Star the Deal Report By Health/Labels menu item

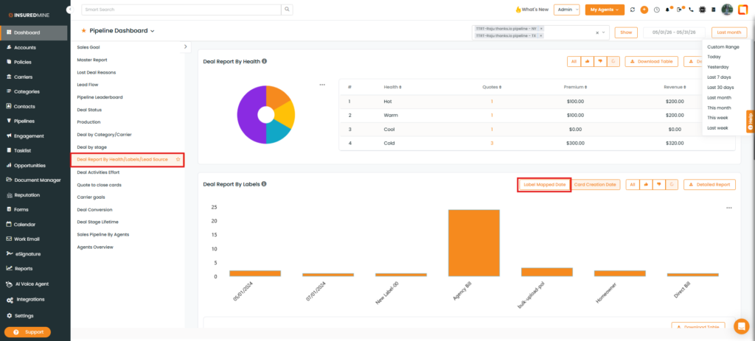click(178, 159)
